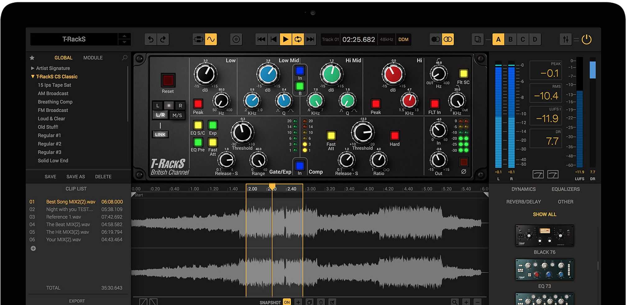Select Reference 1.wav clip
Viewport: 627px width, 305px height.
pos(76,217)
